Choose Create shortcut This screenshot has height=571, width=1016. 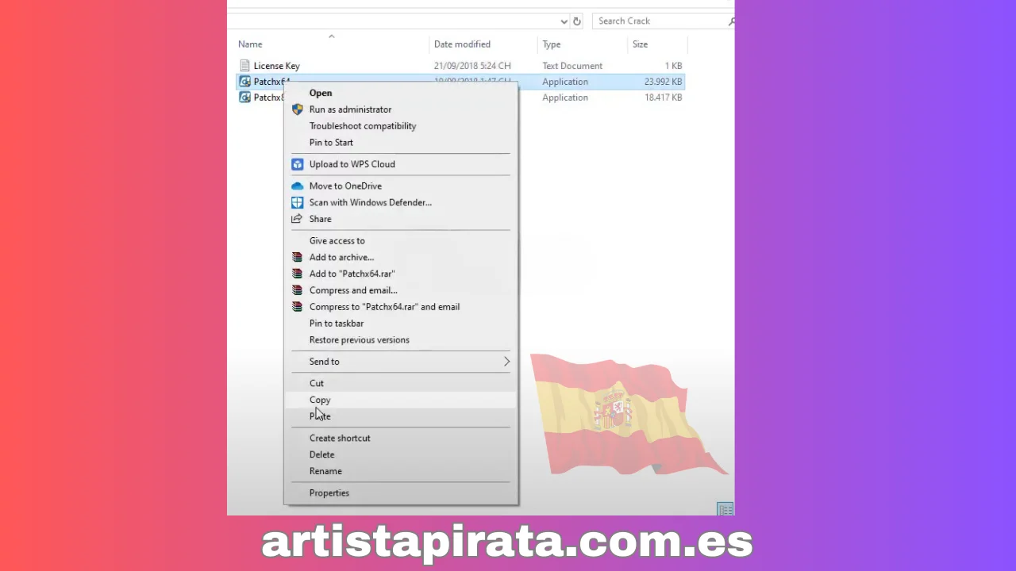point(340,438)
